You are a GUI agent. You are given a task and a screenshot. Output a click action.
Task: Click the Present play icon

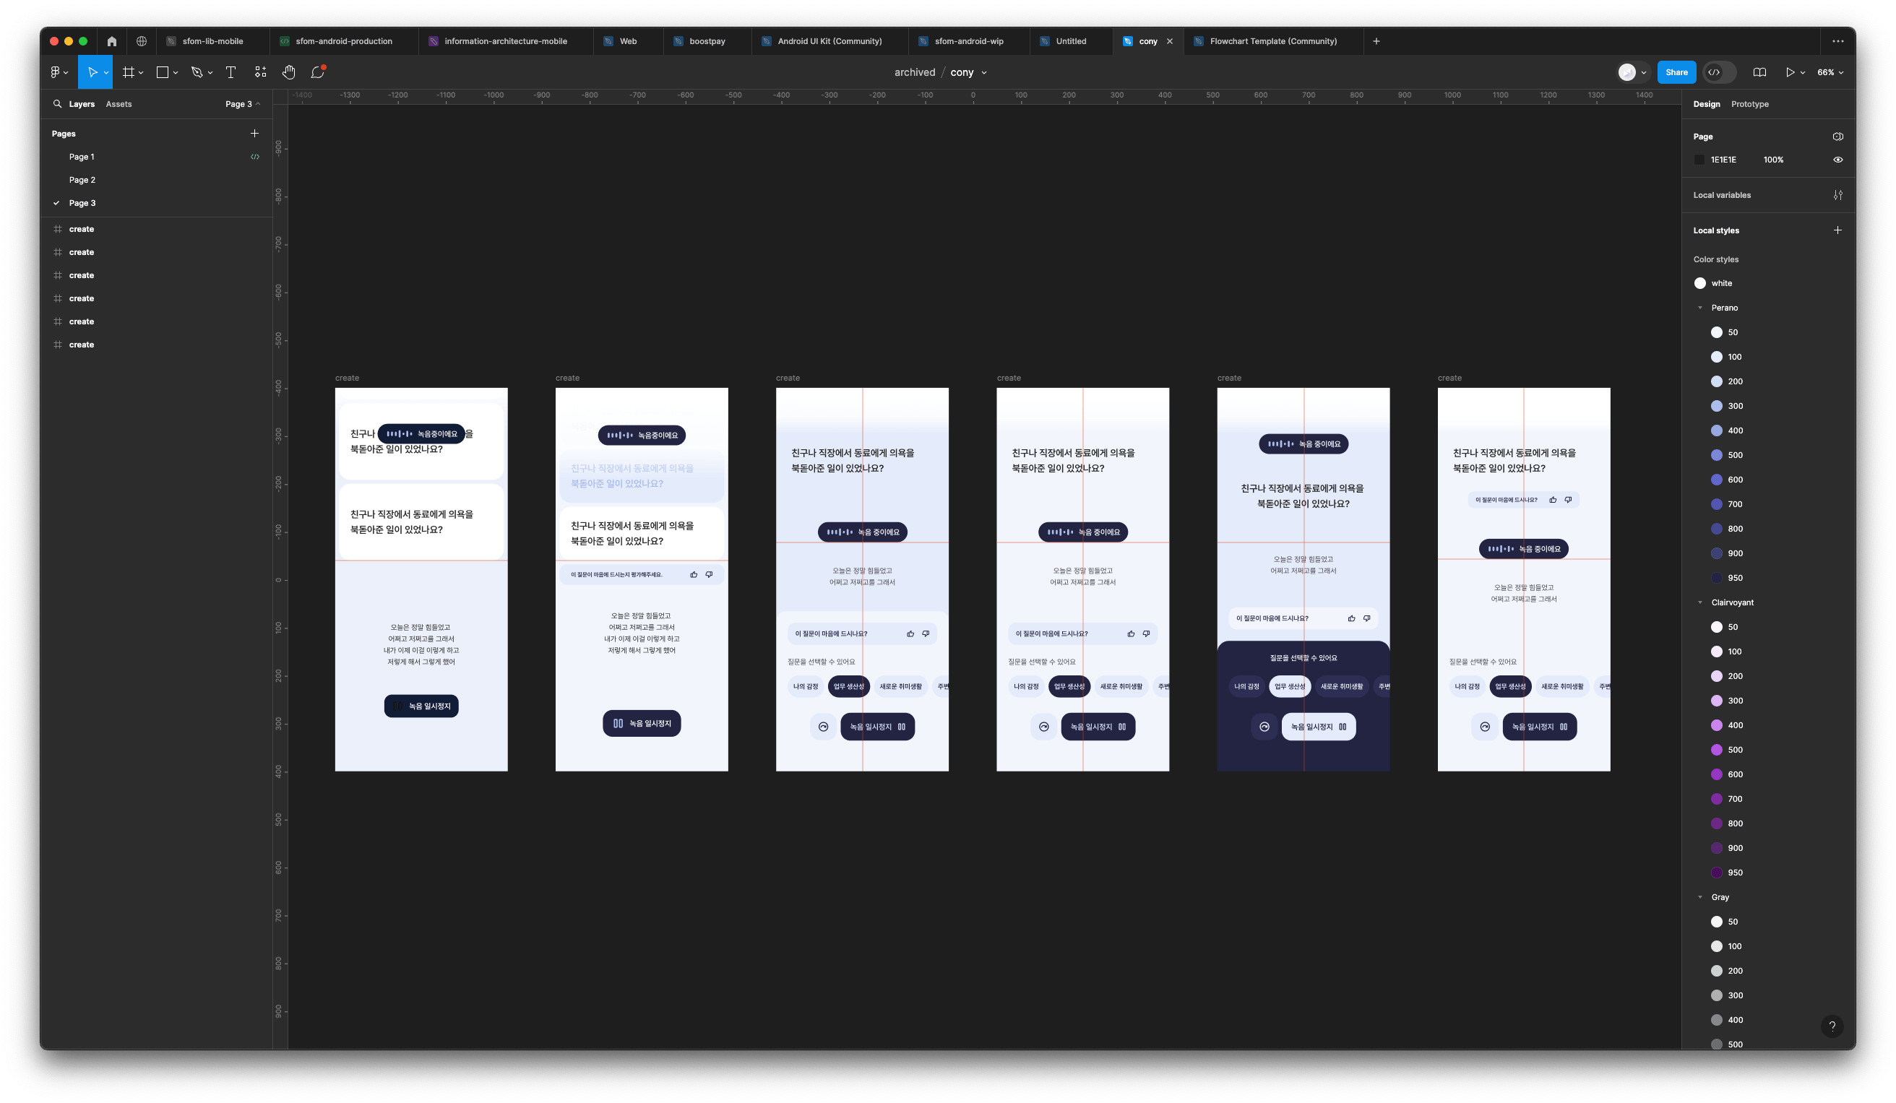click(1790, 72)
